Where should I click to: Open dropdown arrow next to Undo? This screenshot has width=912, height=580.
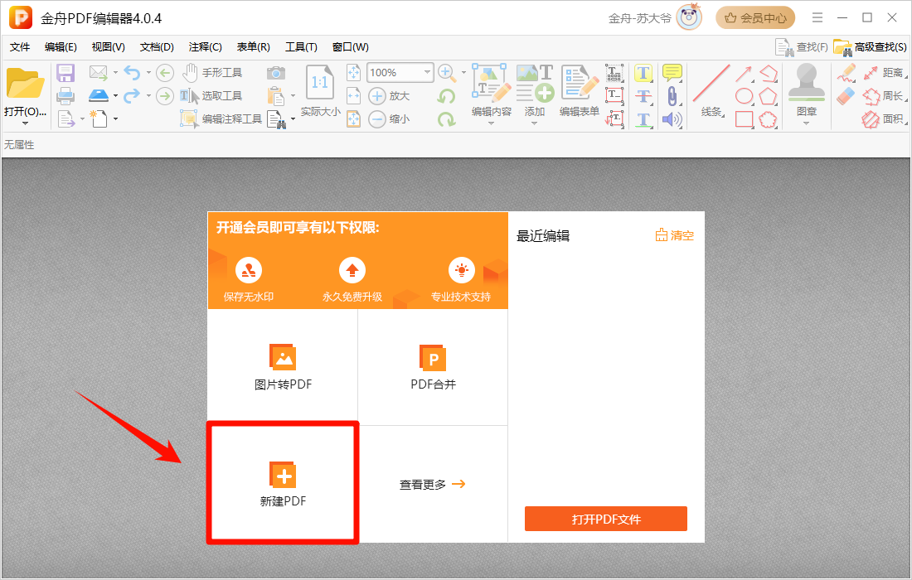pos(148,73)
